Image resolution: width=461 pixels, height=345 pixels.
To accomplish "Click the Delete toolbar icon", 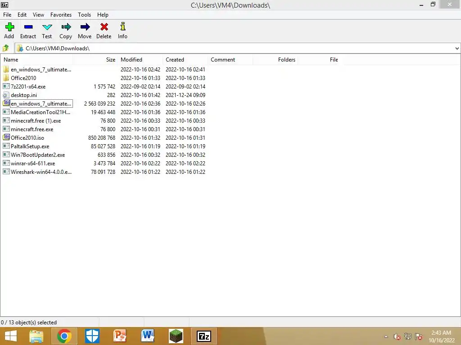I will pos(104,27).
